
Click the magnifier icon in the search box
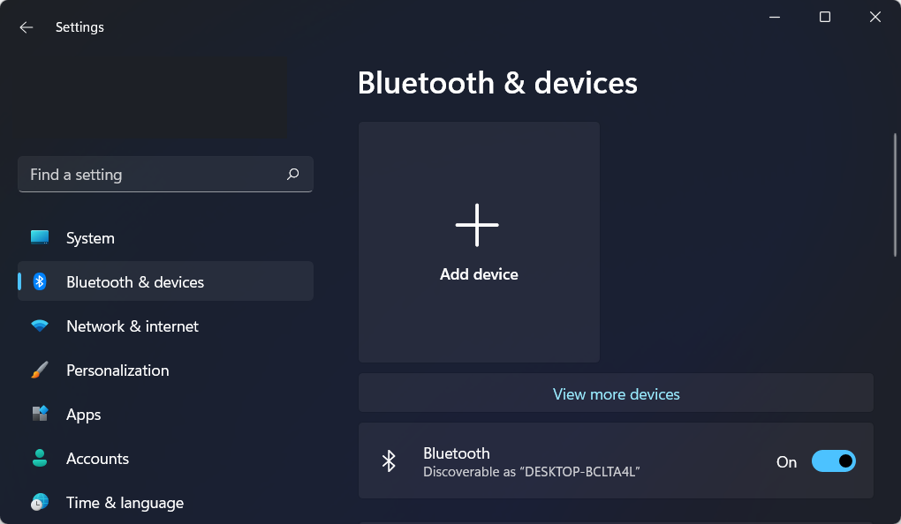point(292,175)
